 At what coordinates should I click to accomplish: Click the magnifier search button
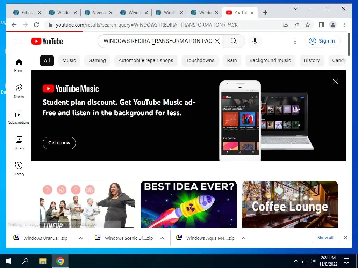pos(234,41)
